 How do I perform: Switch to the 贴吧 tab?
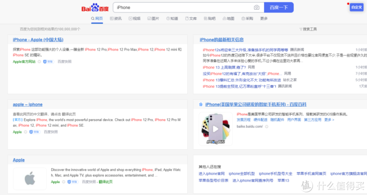209,18
